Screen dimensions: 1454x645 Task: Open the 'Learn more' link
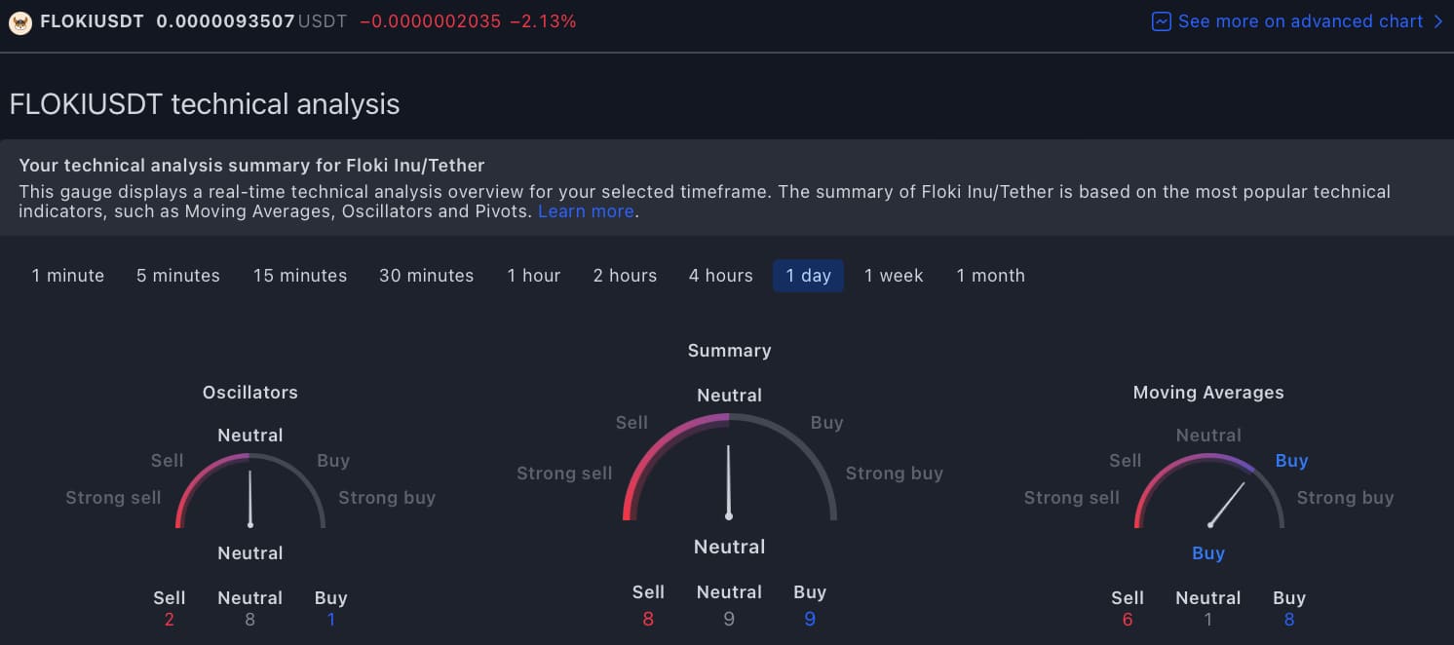(586, 211)
